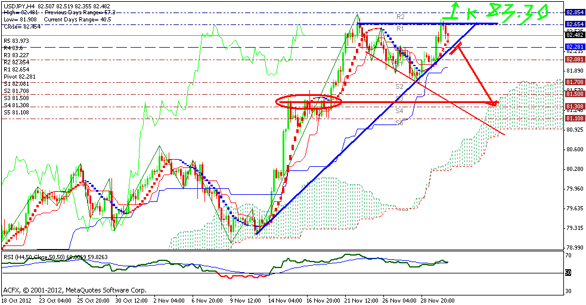Click the 82.854 price tag on axis
The height and width of the screenshot is (305, 586).
[x=574, y=12]
